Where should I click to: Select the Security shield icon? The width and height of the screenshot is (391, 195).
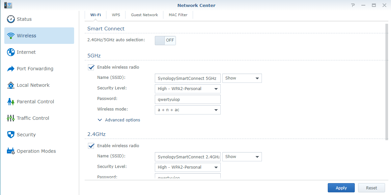(11, 135)
